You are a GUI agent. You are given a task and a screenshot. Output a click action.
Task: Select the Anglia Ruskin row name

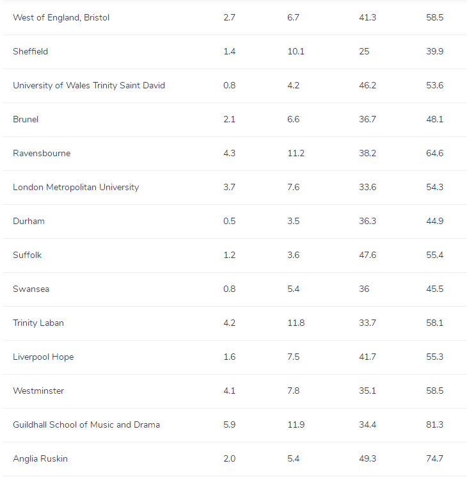(40, 458)
